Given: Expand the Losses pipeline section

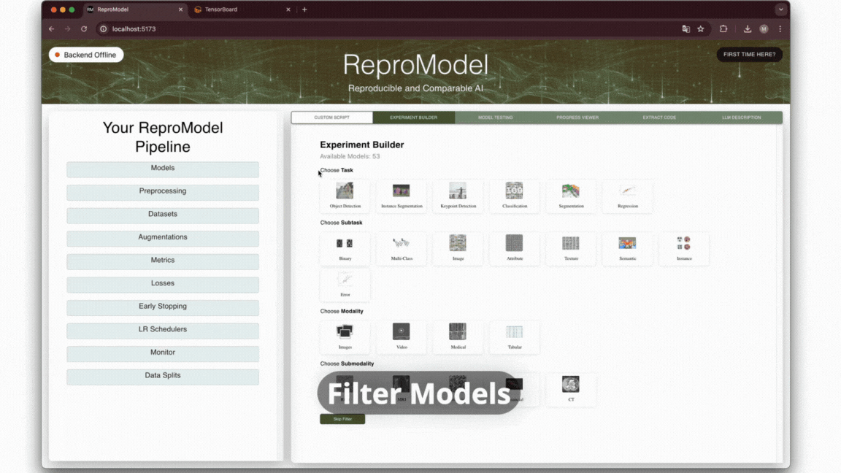Looking at the screenshot, I should 163,284.
